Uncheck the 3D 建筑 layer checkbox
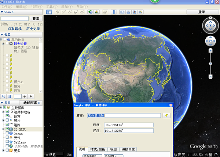Screen dimensions: 220x157 [x=7, y=129]
